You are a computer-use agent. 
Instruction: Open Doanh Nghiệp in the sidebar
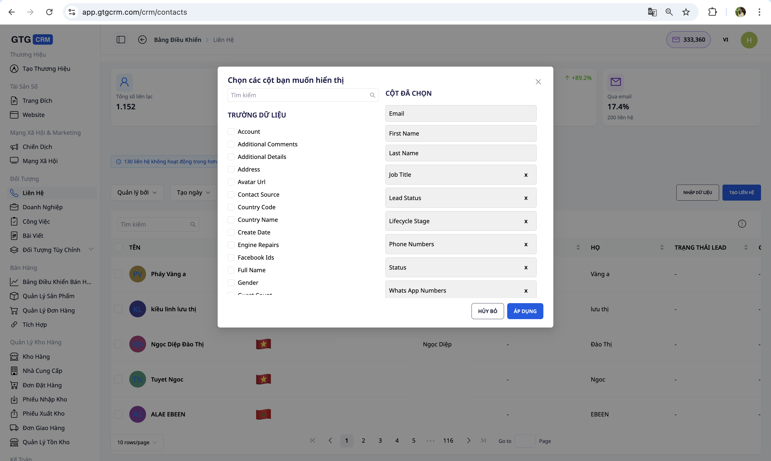(x=42, y=207)
